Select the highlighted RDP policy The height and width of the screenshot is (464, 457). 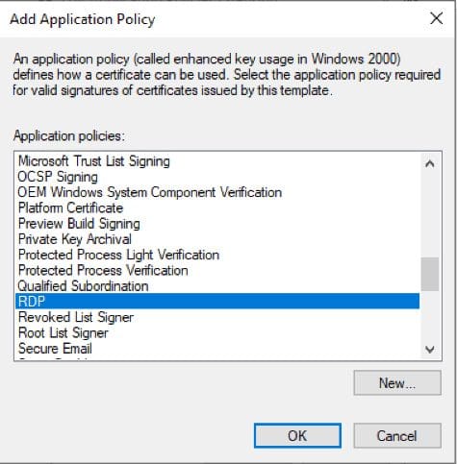(217, 302)
